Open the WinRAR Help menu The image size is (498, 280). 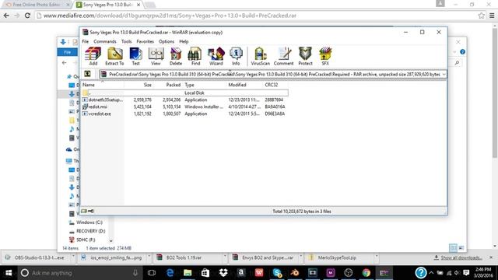point(184,41)
